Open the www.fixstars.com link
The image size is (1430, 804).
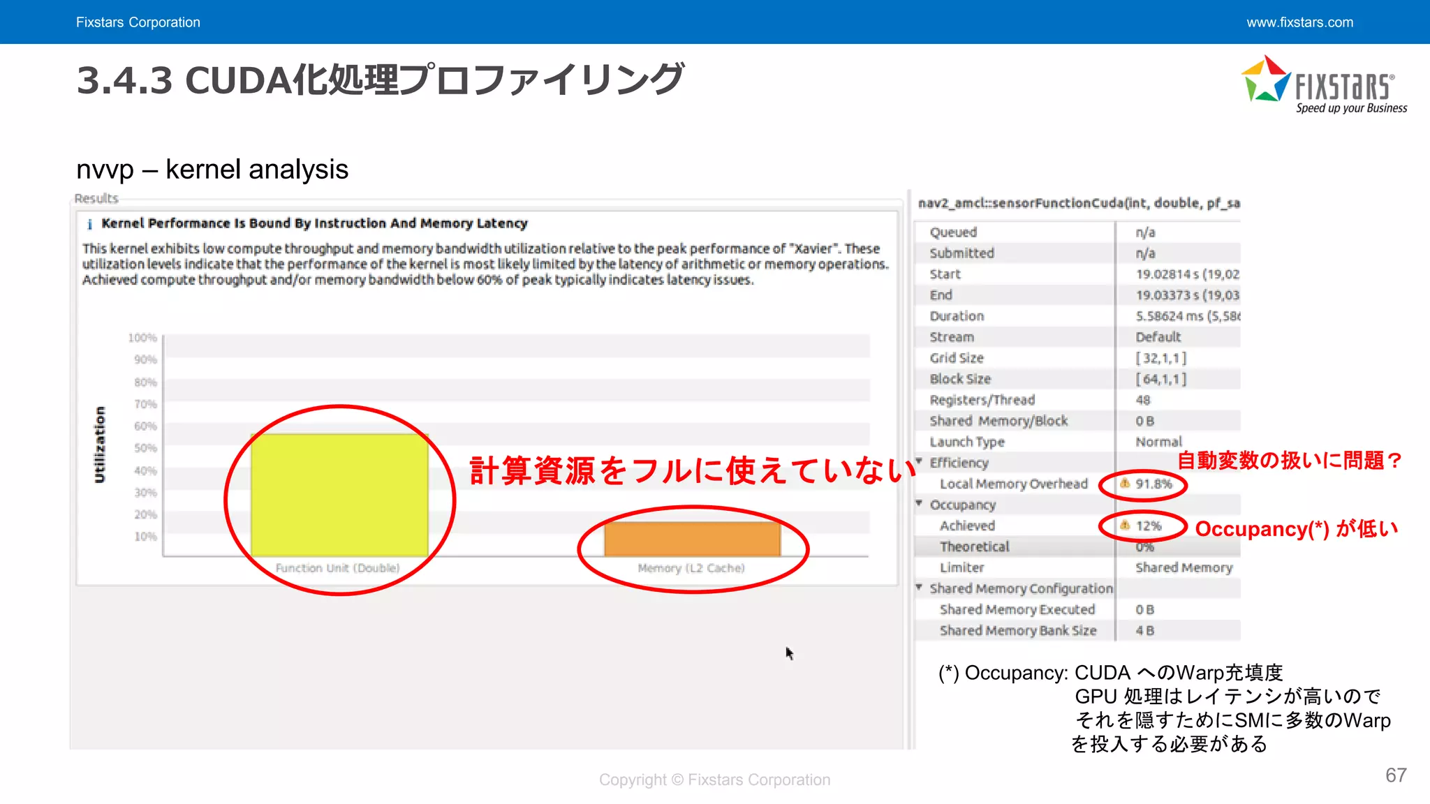coord(1299,22)
